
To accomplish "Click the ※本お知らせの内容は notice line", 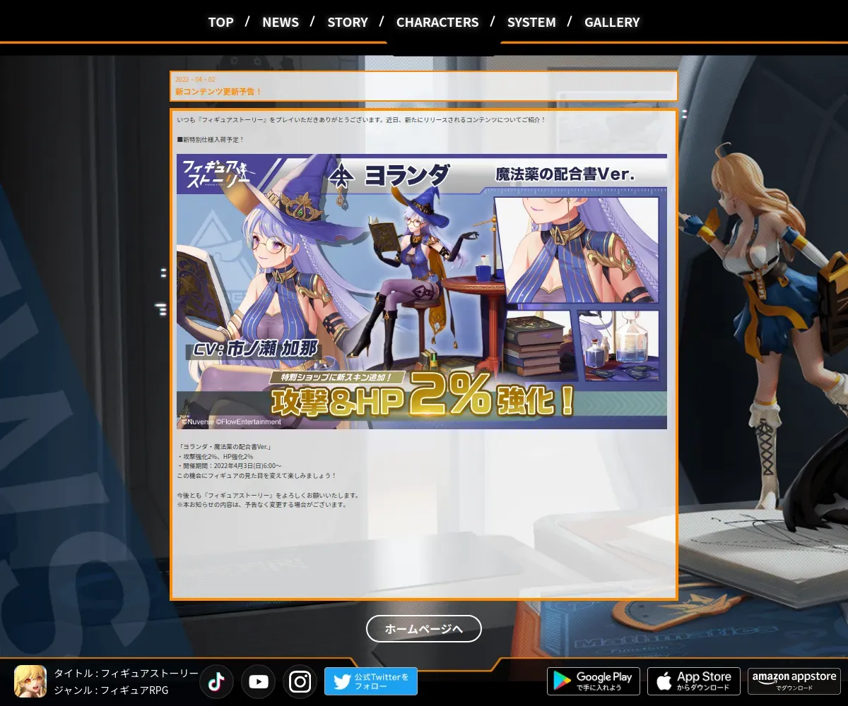I will pos(262,505).
